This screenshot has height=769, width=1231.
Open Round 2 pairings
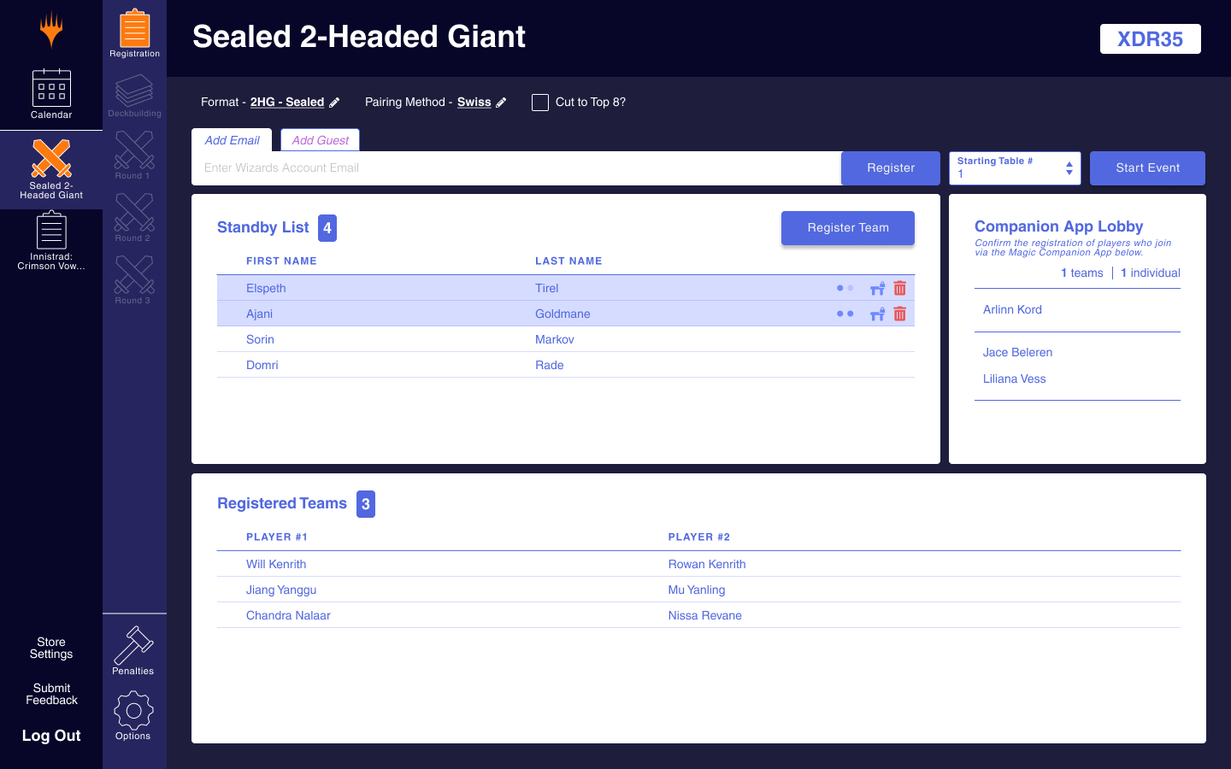[134, 217]
